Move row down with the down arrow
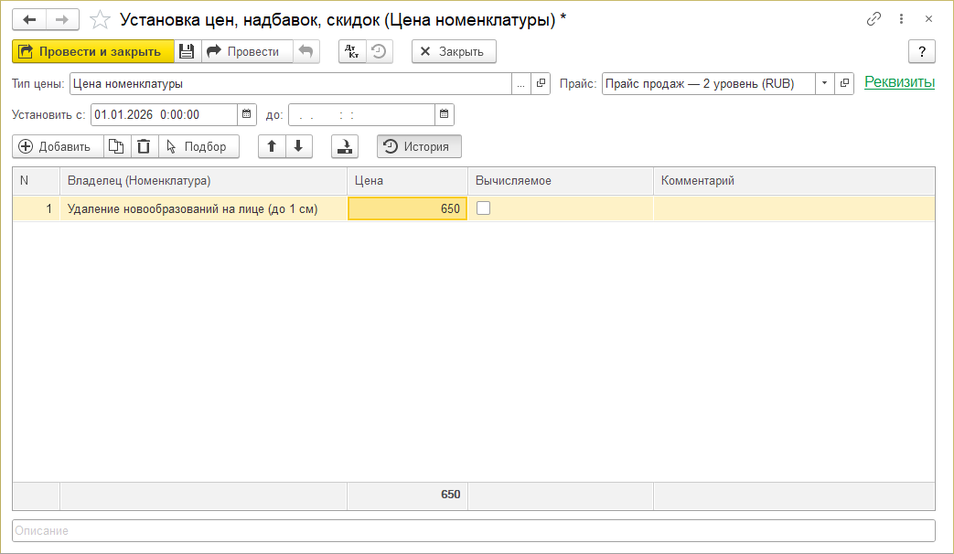Screen dimensions: 954x554 tap(298, 146)
